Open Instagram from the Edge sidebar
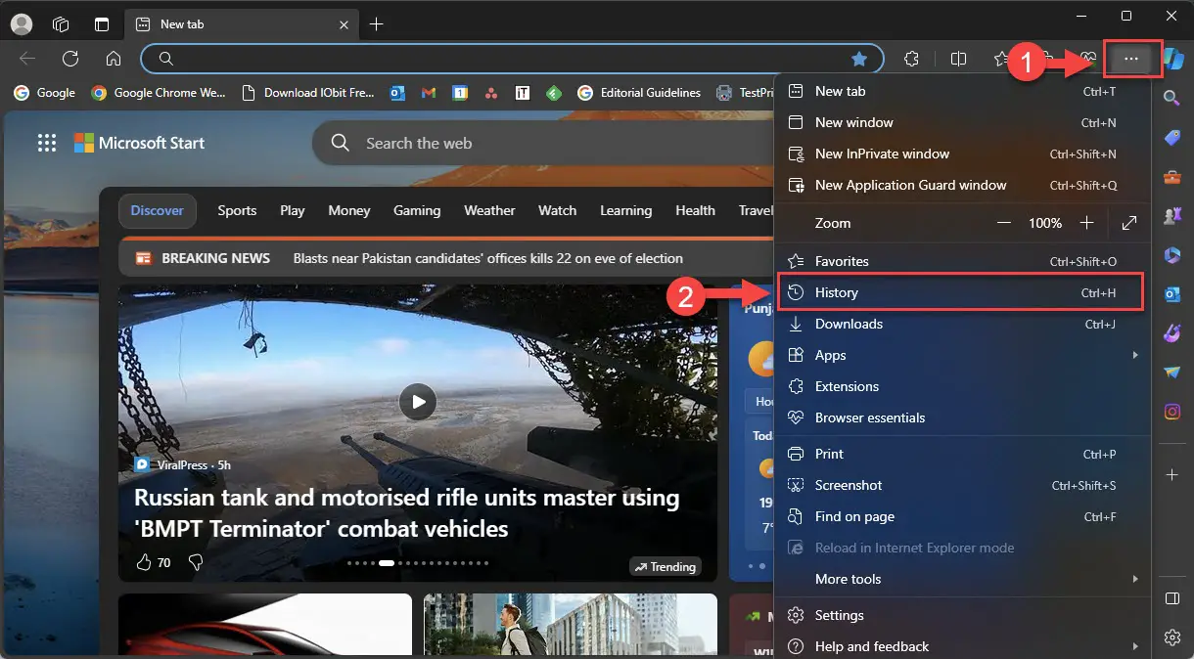The image size is (1194, 659). coord(1172,411)
